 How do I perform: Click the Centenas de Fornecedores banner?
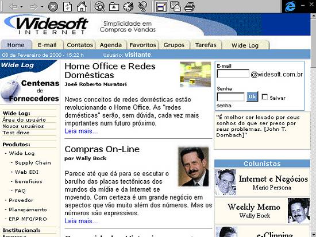30,91
